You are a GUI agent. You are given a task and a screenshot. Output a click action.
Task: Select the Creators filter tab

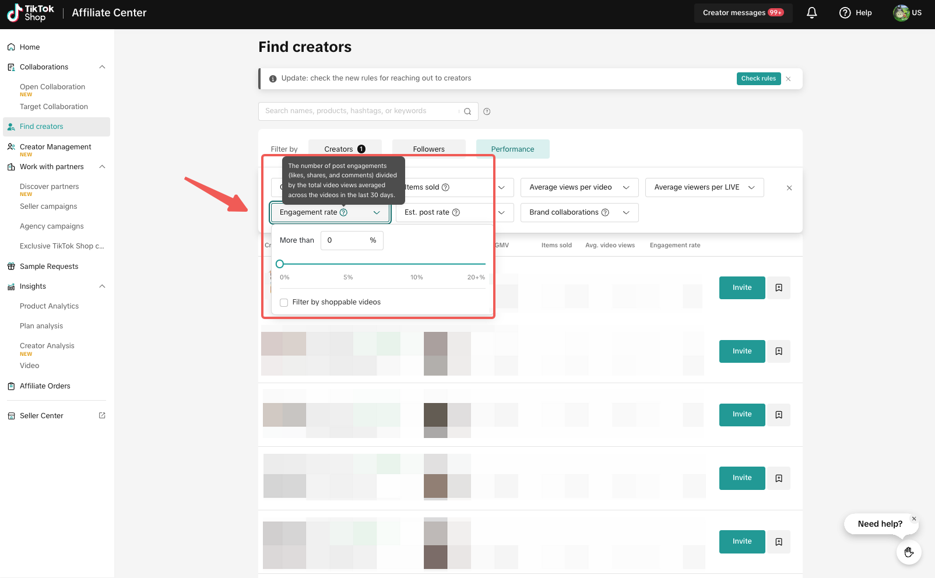(x=344, y=149)
